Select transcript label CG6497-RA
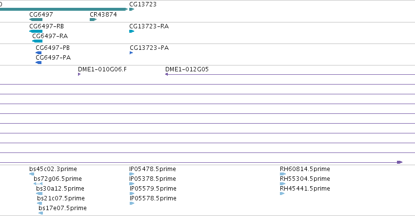The image size is (415, 216). point(50,36)
